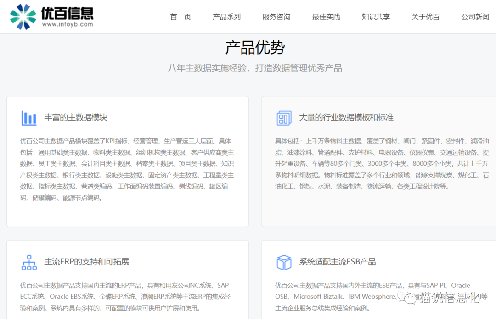Click the 产品优势 page title
Image resolution: width=496 pixels, height=319 pixels.
pos(255,47)
